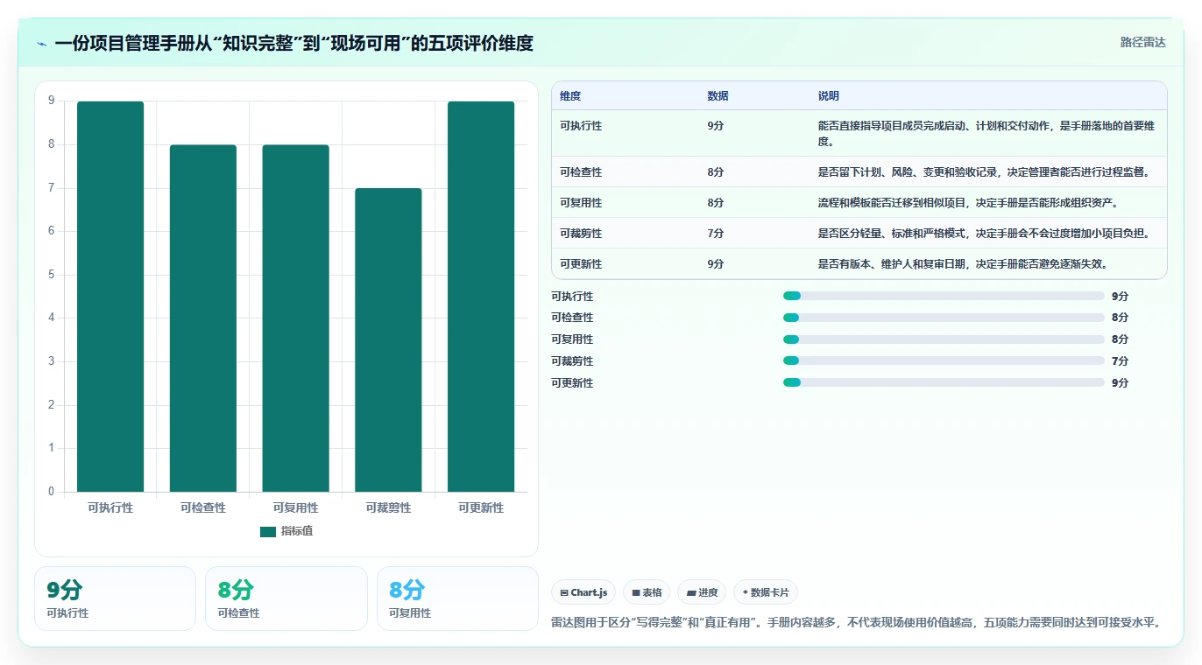Select the 可复用性 table row cell

(x=581, y=203)
